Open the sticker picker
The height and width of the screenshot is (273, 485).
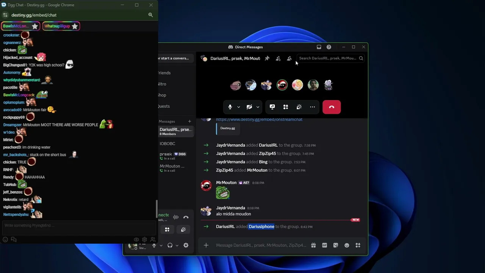[336, 245]
